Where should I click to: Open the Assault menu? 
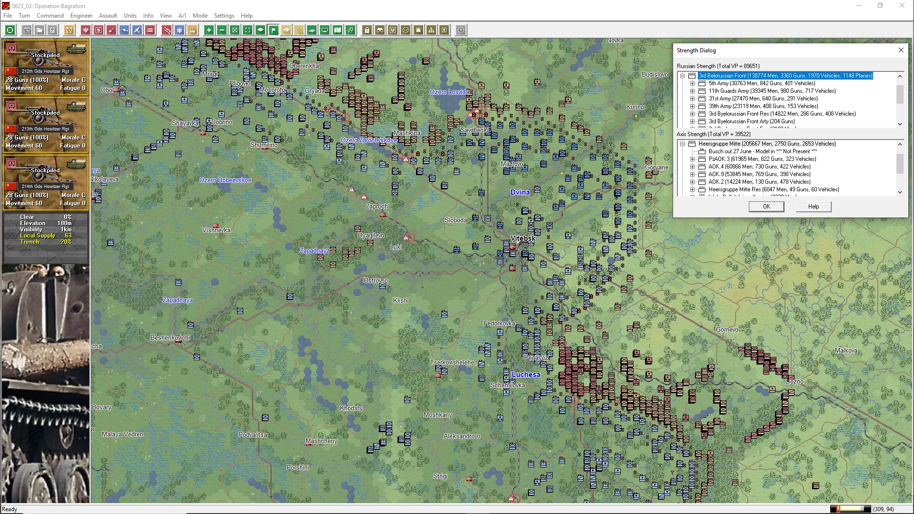(x=108, y=16)
